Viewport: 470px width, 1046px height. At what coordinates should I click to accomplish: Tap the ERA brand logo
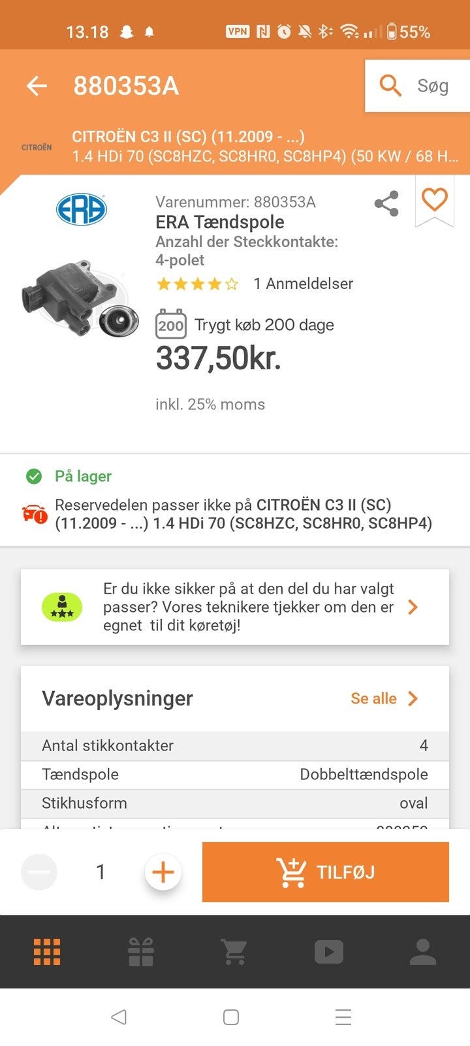(82, 209)
